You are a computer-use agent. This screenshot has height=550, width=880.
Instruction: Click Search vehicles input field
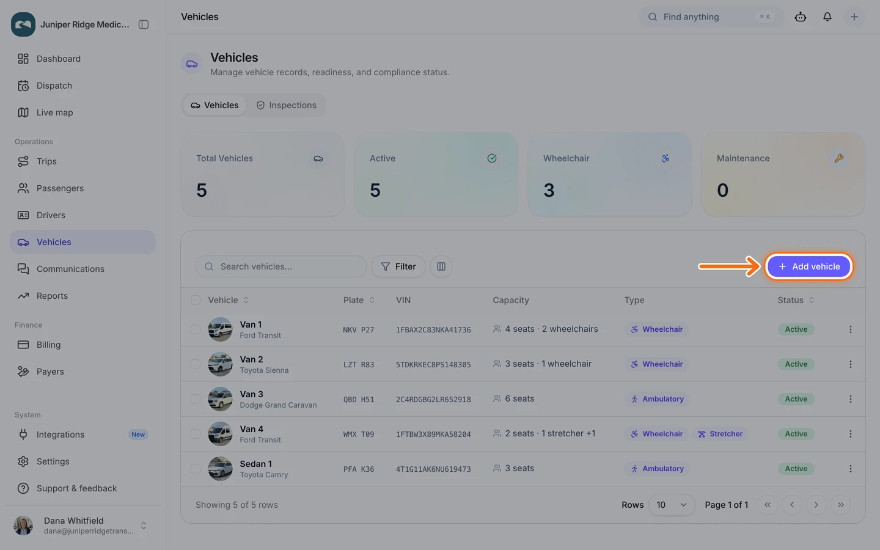281,266
